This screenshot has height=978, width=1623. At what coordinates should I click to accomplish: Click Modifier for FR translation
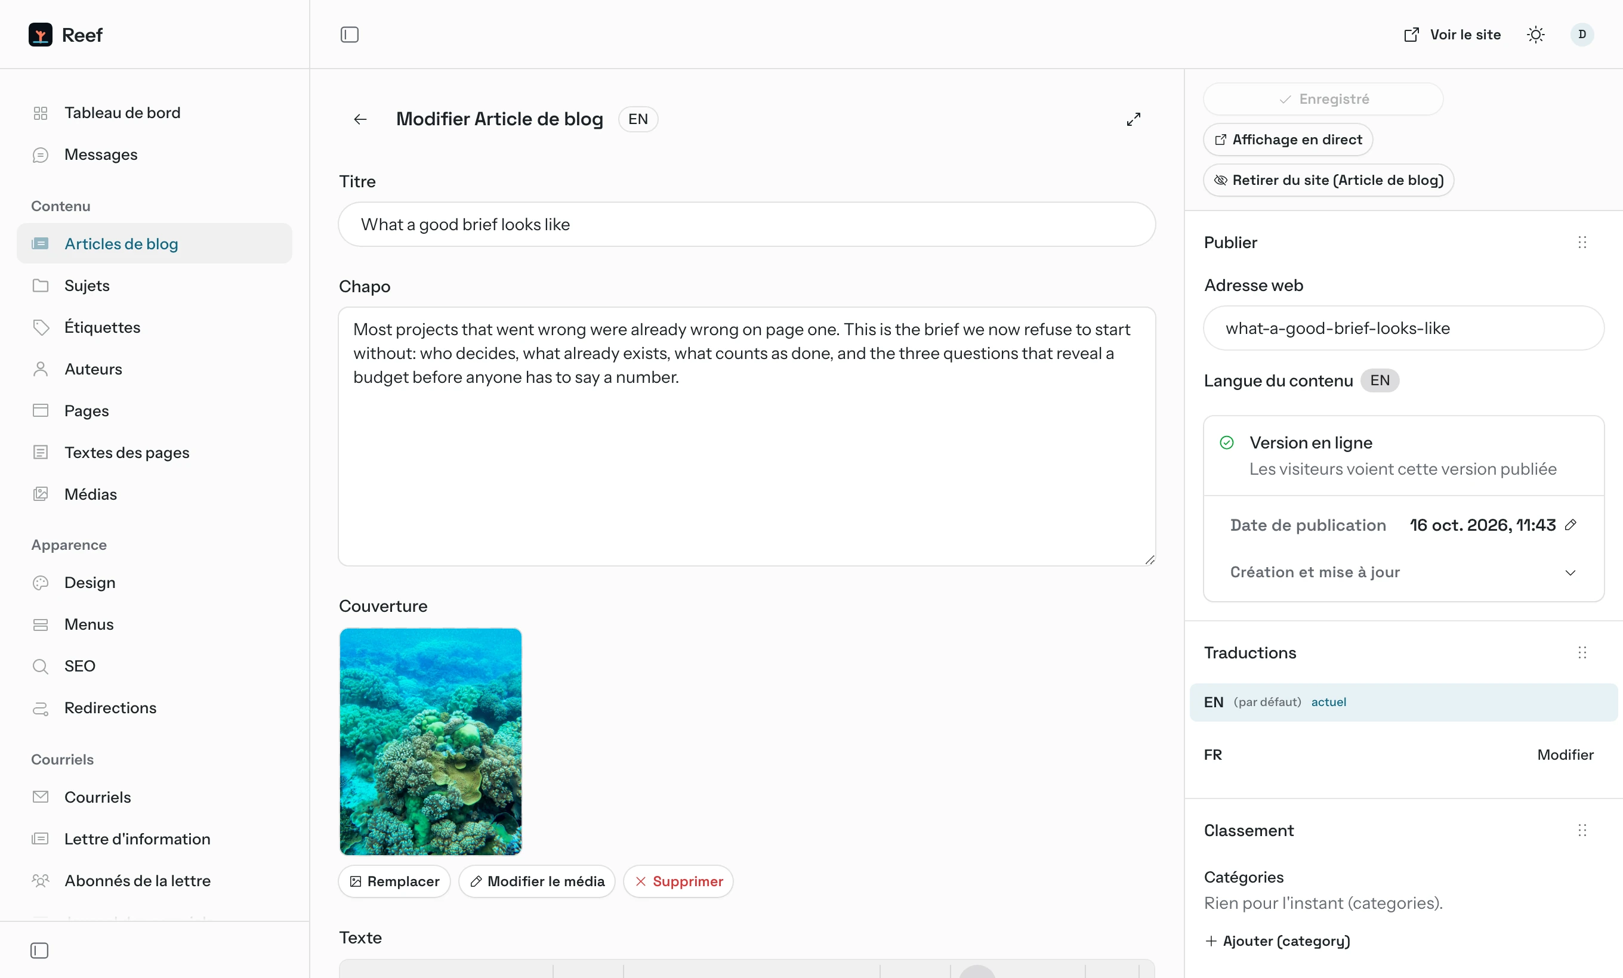click(1565, 754)
